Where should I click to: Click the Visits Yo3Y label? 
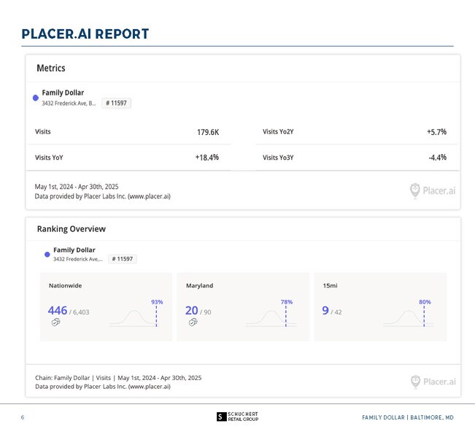pyautogui.click(x=278, y=158)
